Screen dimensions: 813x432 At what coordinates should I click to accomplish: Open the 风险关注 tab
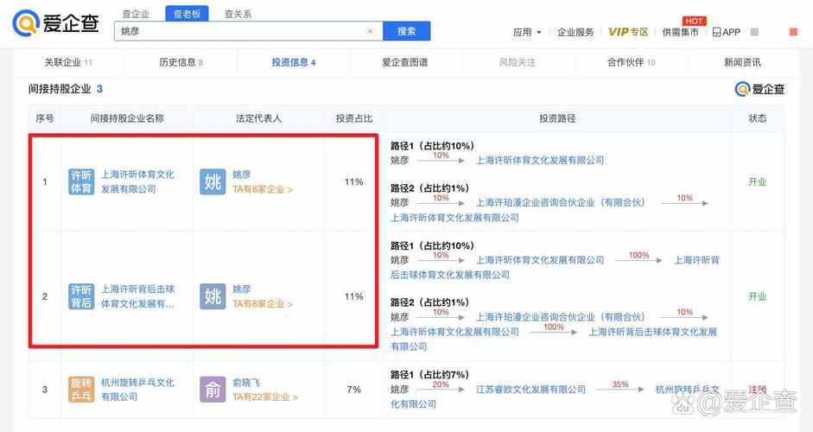[517, 62]
